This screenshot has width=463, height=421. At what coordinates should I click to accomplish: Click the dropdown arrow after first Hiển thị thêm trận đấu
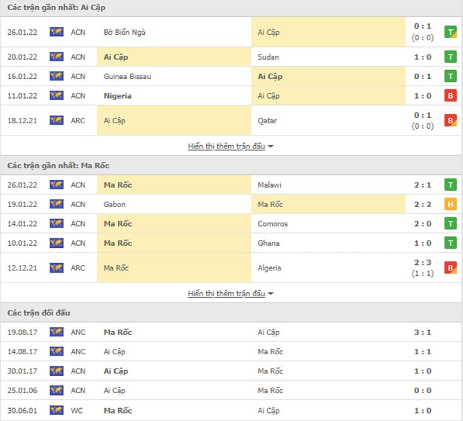click(x=270, y=146)
